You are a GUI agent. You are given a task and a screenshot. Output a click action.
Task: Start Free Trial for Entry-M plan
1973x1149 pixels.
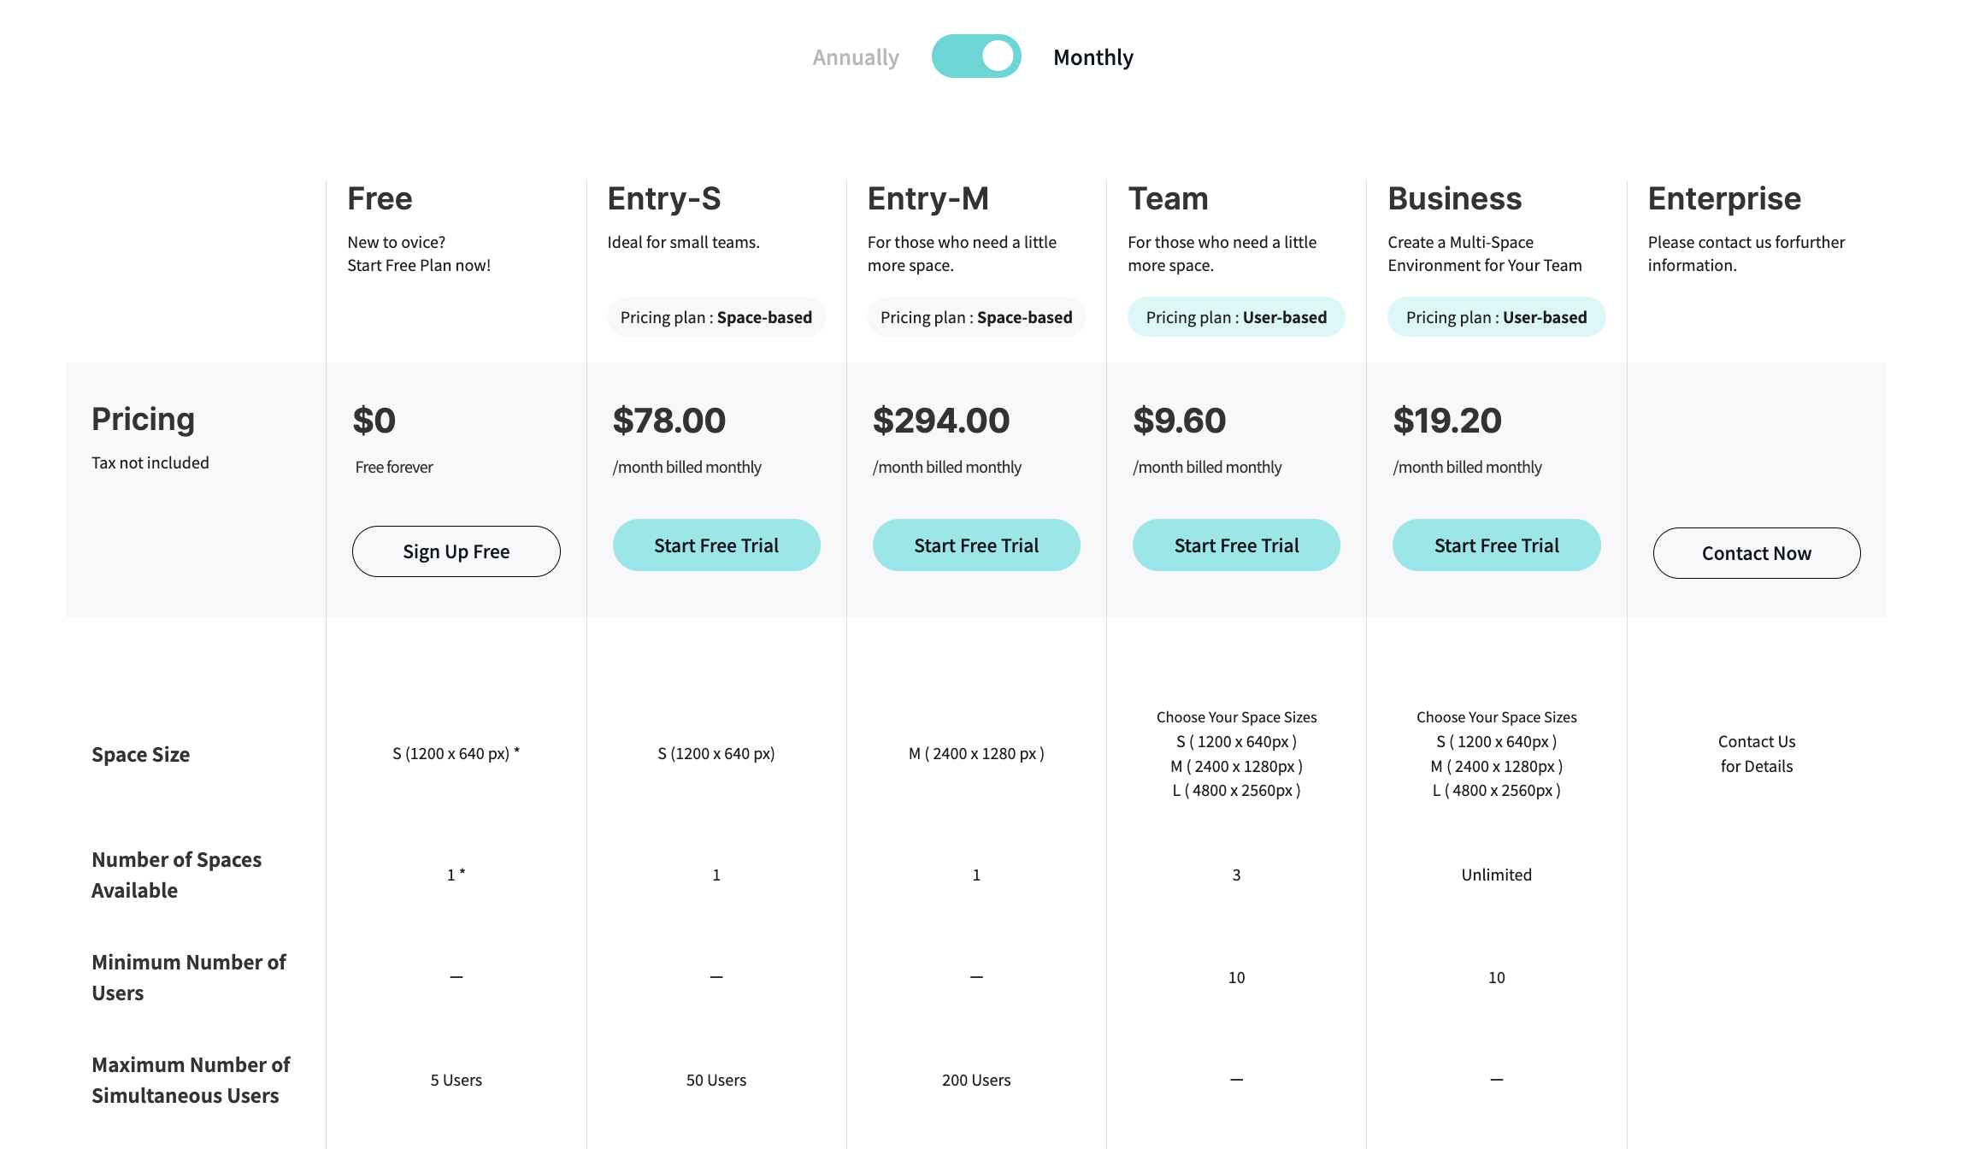point(976,545)
